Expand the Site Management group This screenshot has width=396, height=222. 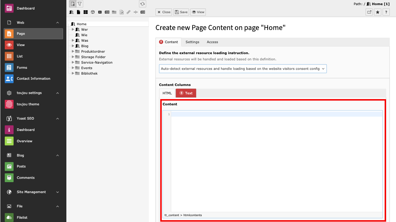point(58,192)
